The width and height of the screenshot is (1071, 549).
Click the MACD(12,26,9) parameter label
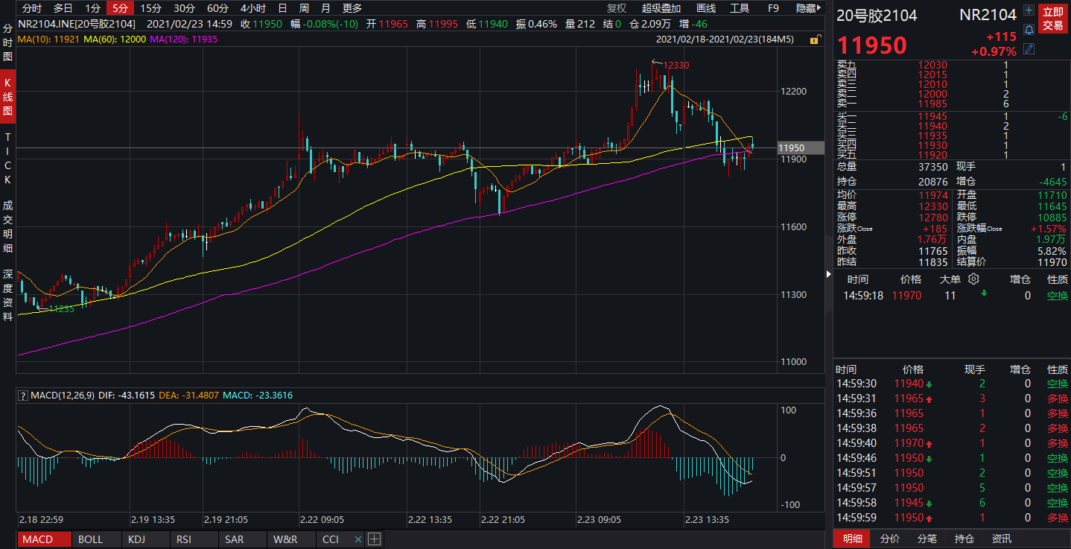tap(63, 396)
